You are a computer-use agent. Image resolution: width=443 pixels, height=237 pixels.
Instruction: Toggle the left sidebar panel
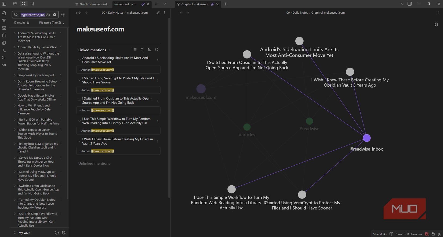click(x=4, y=4)
